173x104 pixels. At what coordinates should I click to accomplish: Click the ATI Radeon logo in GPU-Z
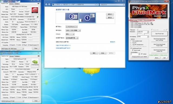(x=35, y=11)
